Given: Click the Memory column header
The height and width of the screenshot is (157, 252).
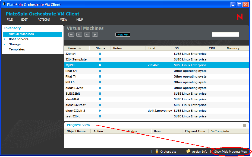Looking at the screenshot, I should pos(233,48).
